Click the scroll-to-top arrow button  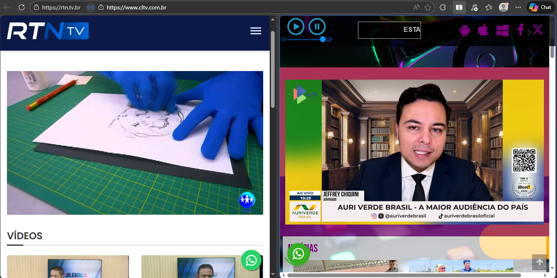539,262
